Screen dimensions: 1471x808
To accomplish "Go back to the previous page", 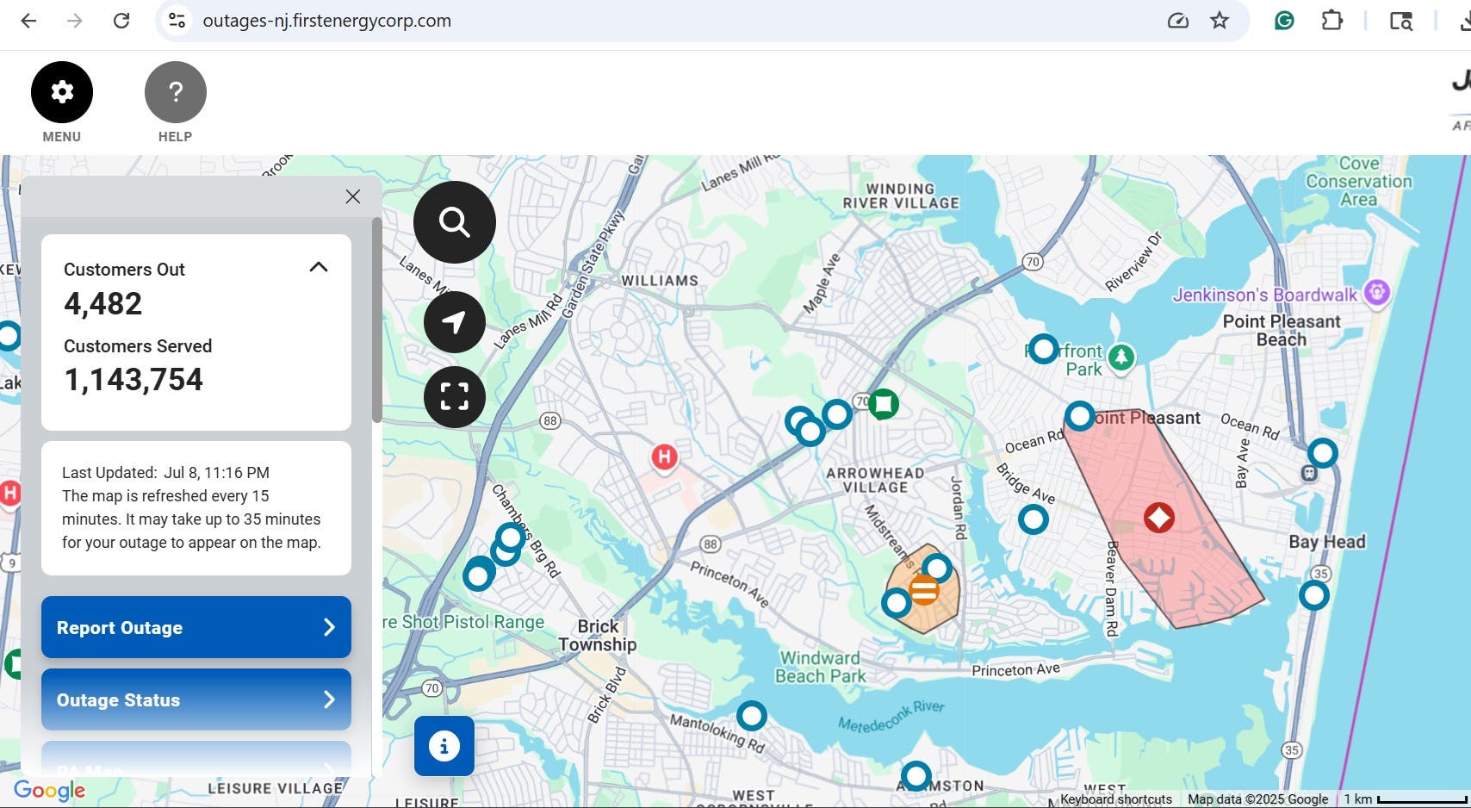I will (28, 21).
